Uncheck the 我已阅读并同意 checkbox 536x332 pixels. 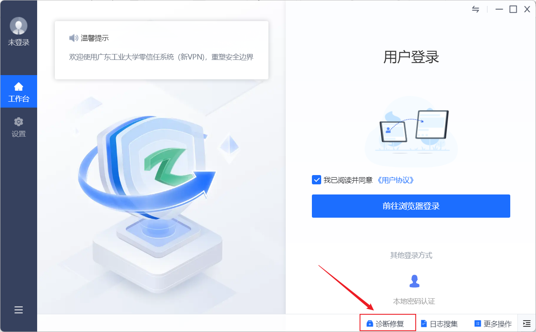point(317,180)
